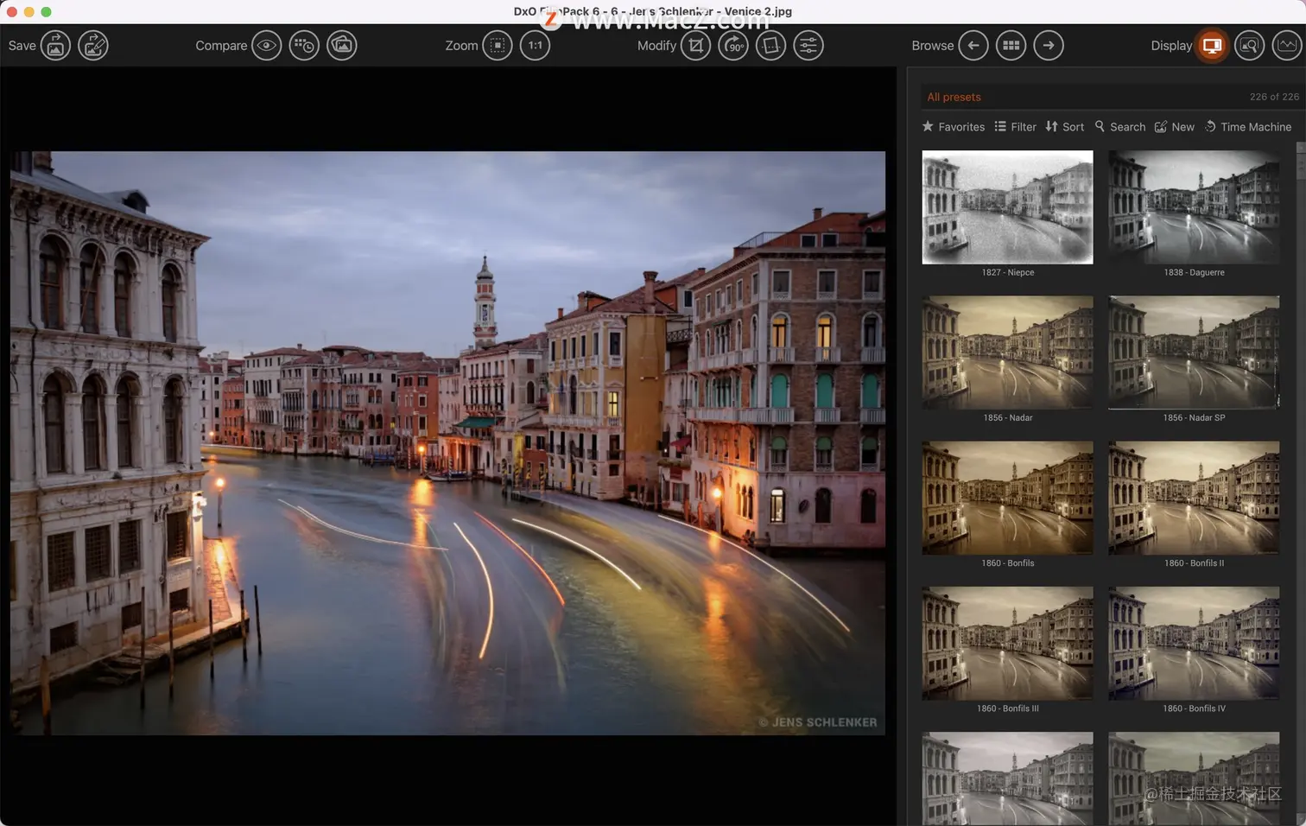Apply the 1860 - Bonfils IV preset thumbnail
The image size is (1306, 826).
1194,643
